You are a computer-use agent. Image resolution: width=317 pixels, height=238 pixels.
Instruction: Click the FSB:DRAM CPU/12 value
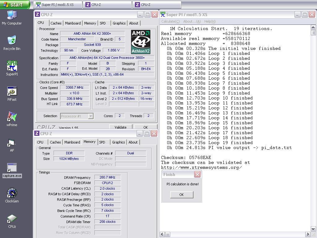[x=107, y=183]
